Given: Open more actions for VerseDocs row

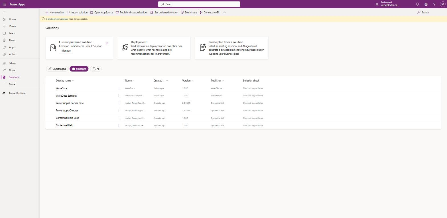Looking at the screenshot, I should click(x=119, y=88).
